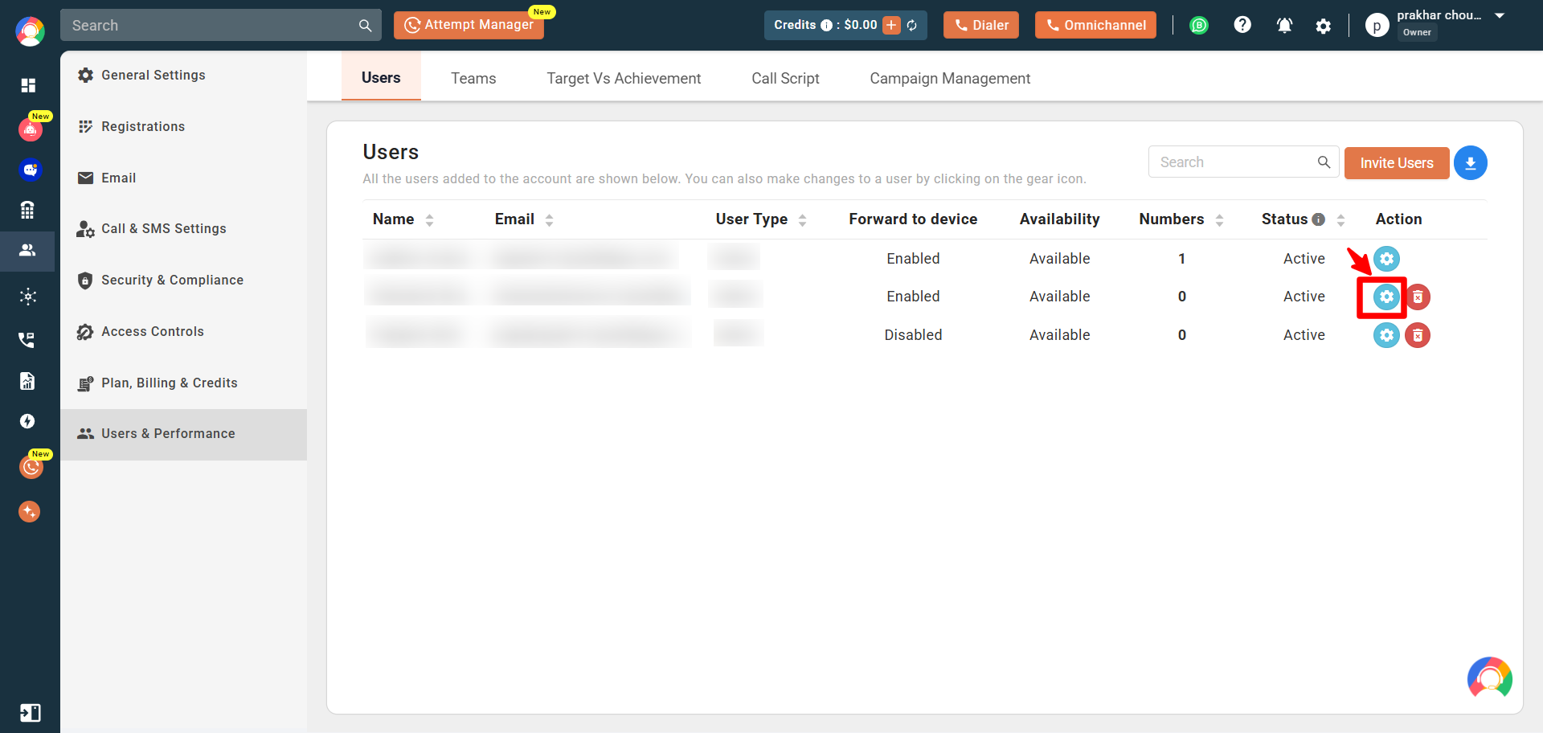
Task: Click the green B status icon in header
Action: pyautogui.click(x=1199, y=26)
